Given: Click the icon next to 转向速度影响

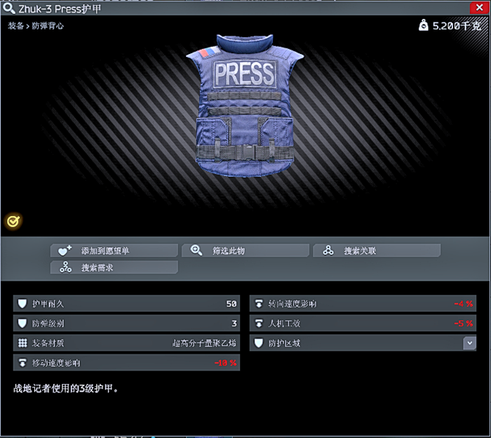Looking at the screenshot, I should click(x=259, y=304).
